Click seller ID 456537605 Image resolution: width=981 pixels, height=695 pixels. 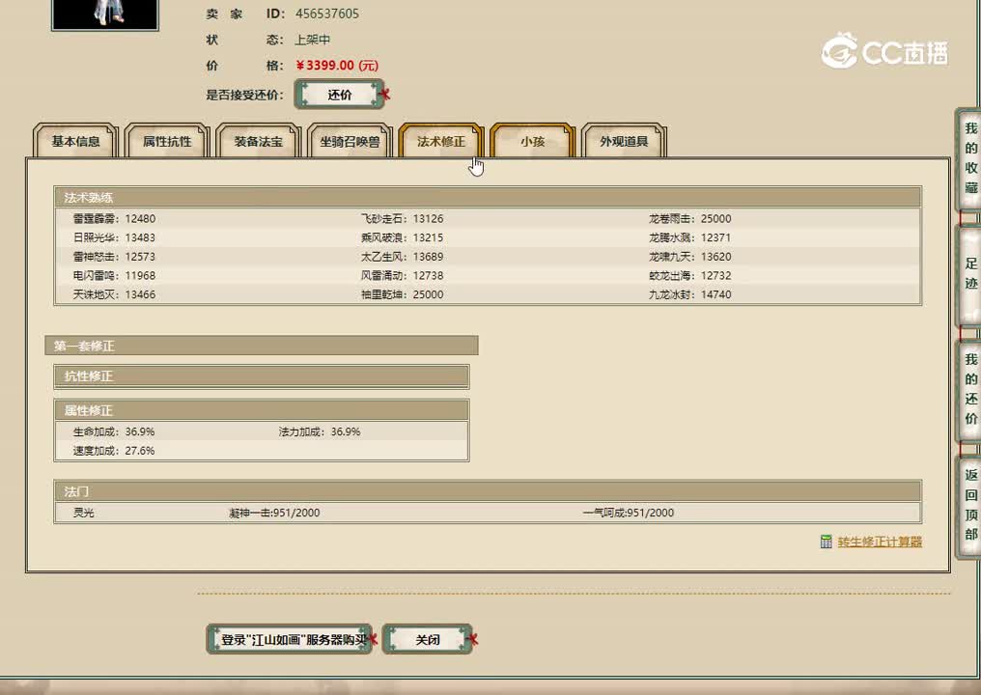coord(327,14)
